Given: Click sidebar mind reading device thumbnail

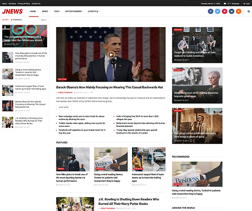Looking at the screenshot, I should (8, 74).
